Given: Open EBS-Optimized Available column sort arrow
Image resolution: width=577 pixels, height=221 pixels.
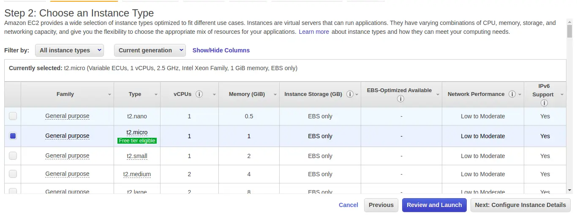Looking at the screenshot, I should tap(438, 95).
